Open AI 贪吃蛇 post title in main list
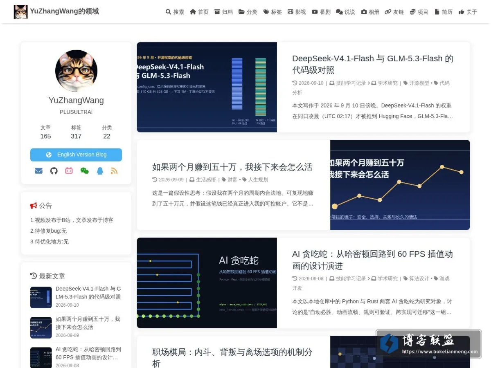491x368 pixels. coord(373,260)
